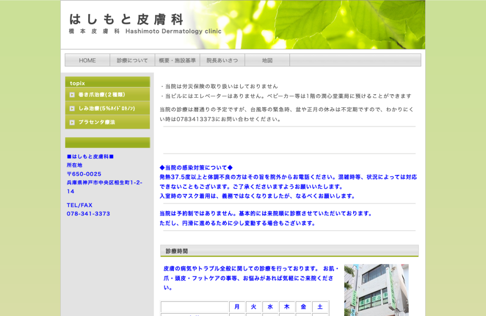Image resolution: width=486 pixels, height=316 pixels.
Task: Click arrow icon beside プラセンタ療法
Action: click(x=72, y=122)
